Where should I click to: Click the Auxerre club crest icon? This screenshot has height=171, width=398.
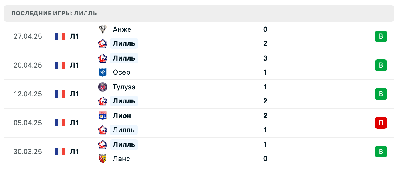click(103, 72)
